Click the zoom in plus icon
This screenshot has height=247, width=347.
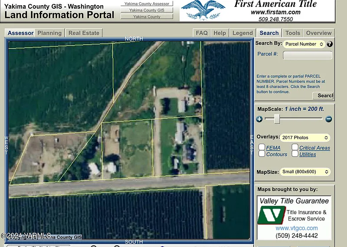click(259, 119)
